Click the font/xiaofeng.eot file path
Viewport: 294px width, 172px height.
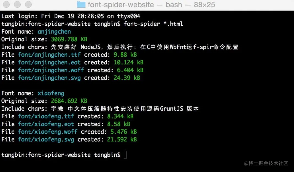click(46, 124)
